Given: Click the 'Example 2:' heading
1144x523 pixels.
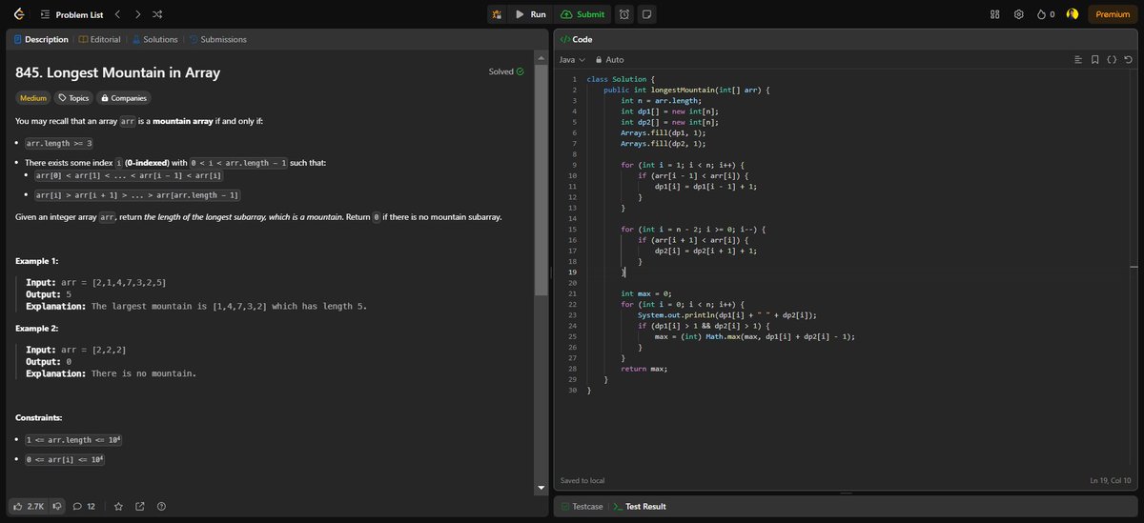Looking at the screenshot, I should pos(37,328).
